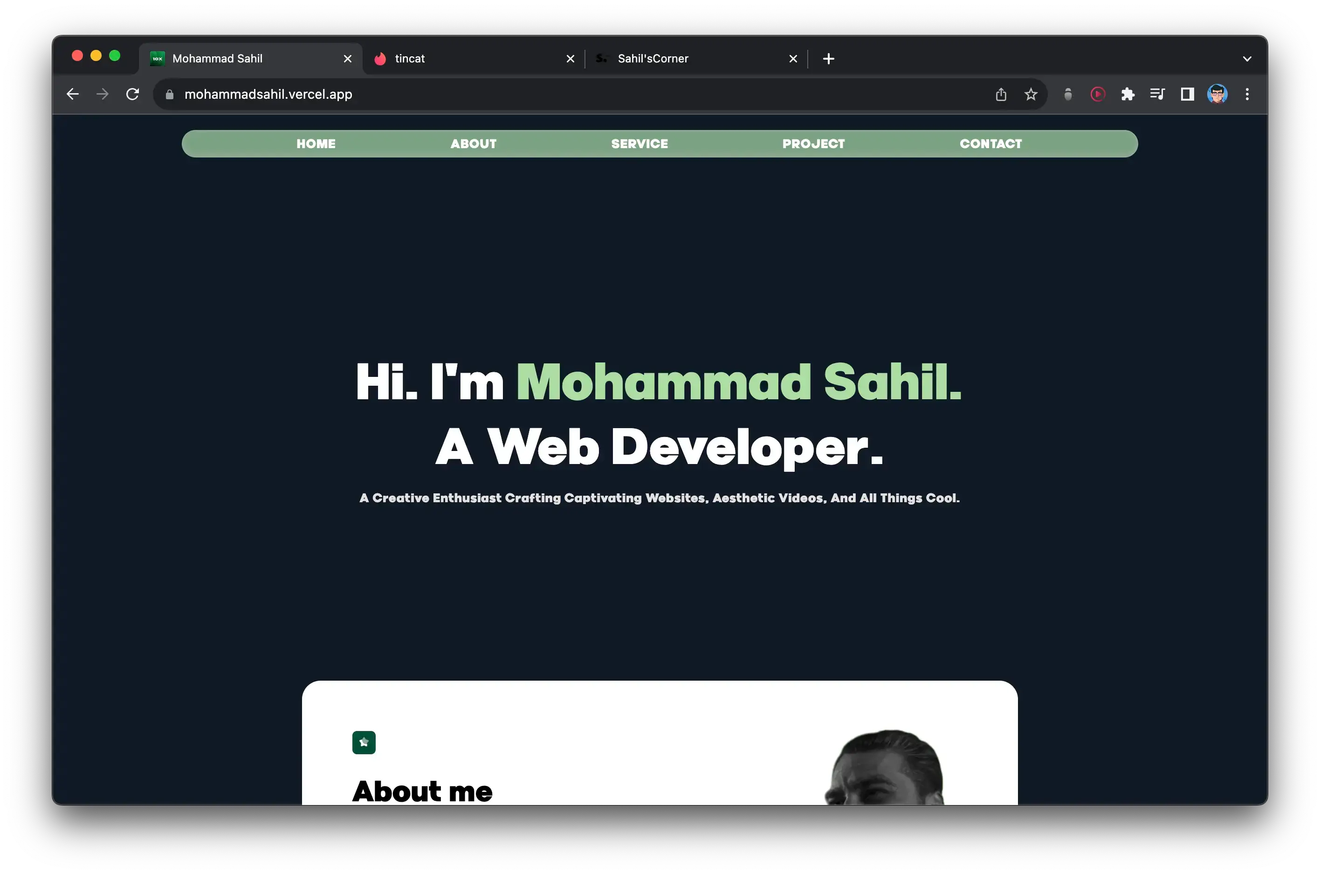Navigate to SERVICE in site navbar
This screenshot has height=874, width=1320.
point(639,144)
